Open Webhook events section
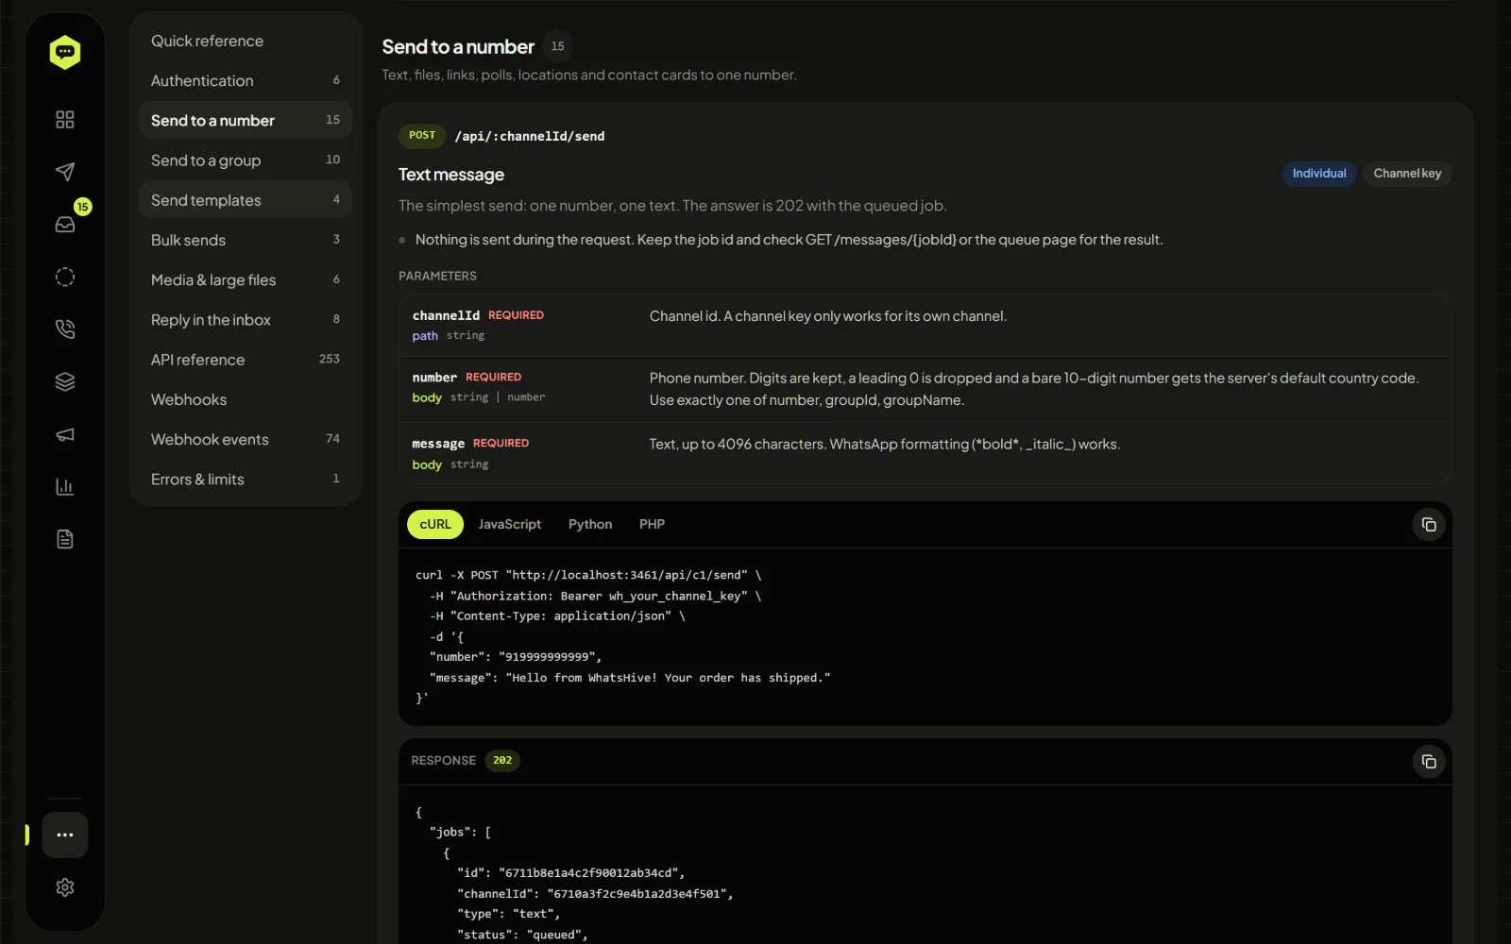Viewport: 1511px width, 944px height. point(246,439)
